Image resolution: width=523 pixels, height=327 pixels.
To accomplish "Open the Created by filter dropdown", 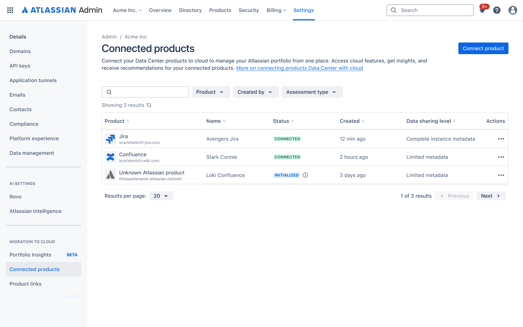I will pos(256,92).
